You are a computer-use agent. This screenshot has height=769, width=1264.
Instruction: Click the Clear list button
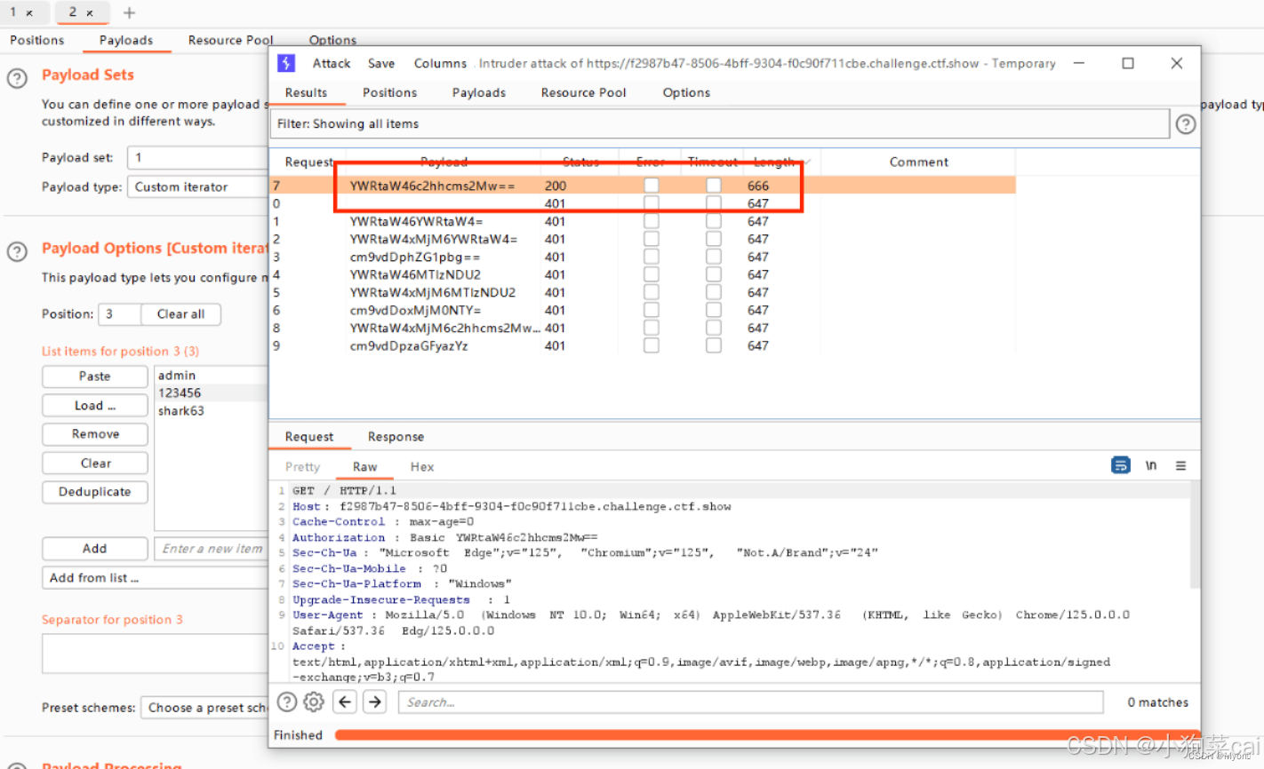tap(95, 464)
